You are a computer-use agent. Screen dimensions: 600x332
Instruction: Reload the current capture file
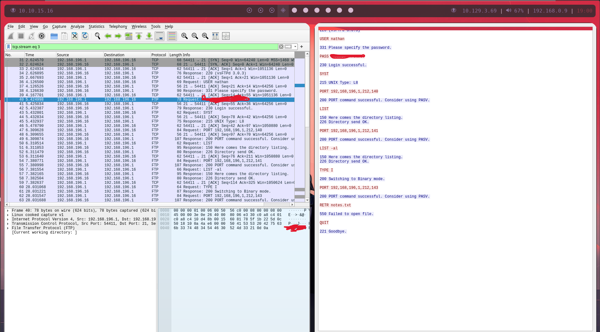pyautogui.click(x=85, y=36)
